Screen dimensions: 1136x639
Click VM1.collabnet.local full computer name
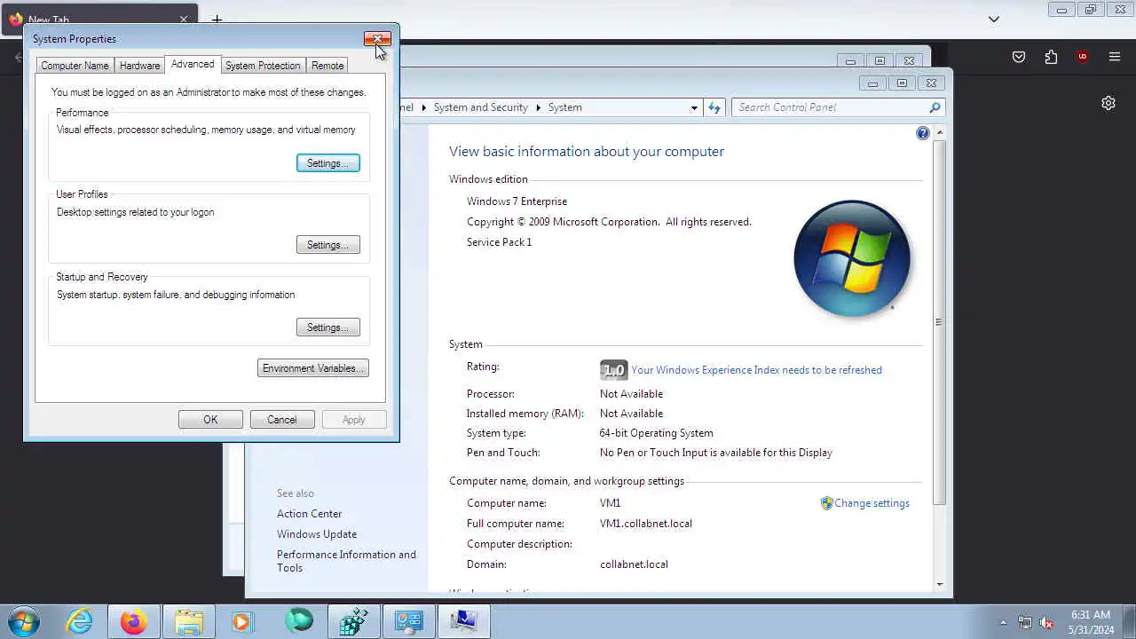point(646,524)
